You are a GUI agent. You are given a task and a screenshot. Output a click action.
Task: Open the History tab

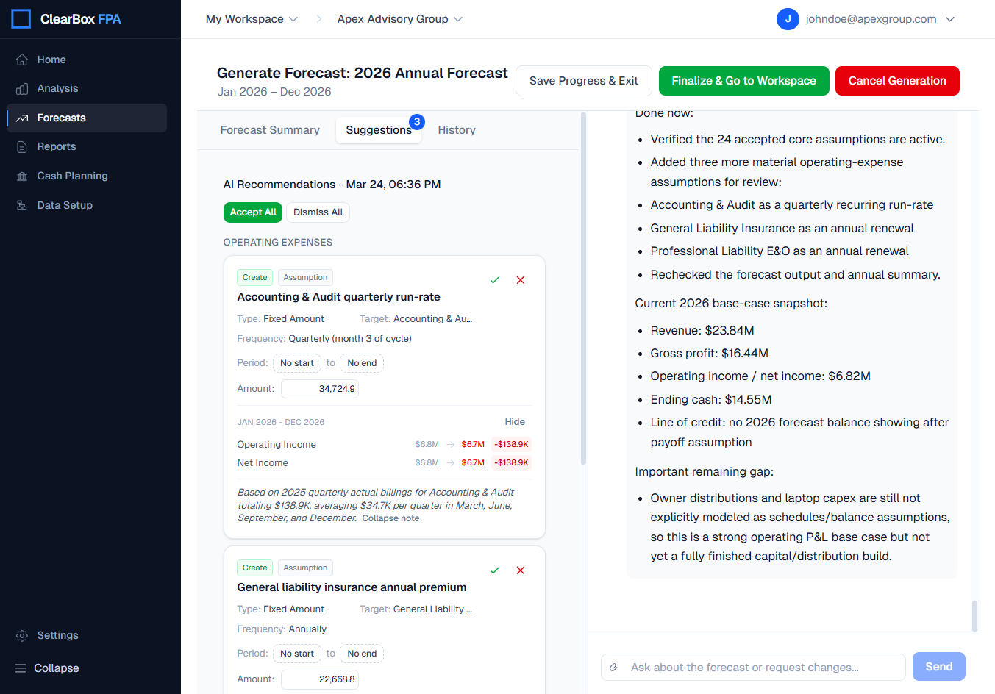tap(457, 129)
